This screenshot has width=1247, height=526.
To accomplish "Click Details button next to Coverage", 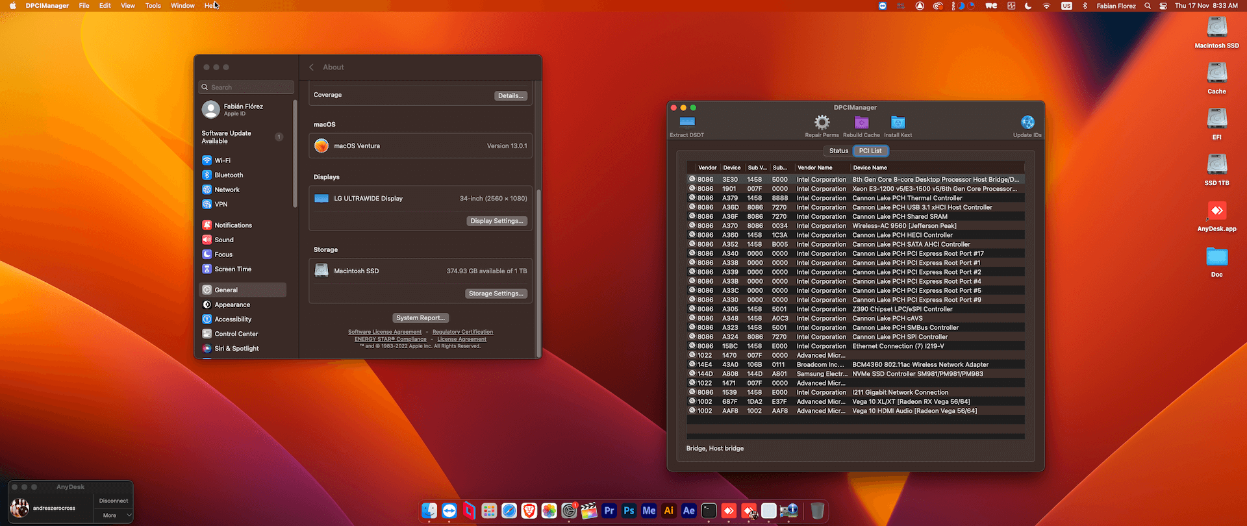I will point(510,95).
